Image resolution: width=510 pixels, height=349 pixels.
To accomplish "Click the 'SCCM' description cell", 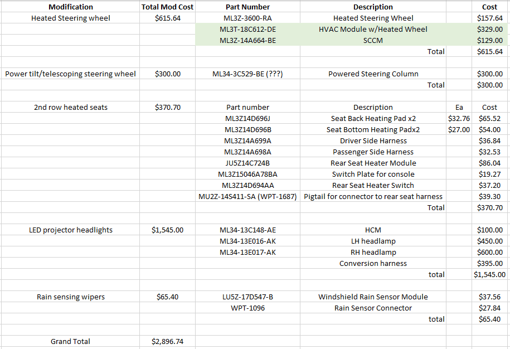I will click(373, 40).
